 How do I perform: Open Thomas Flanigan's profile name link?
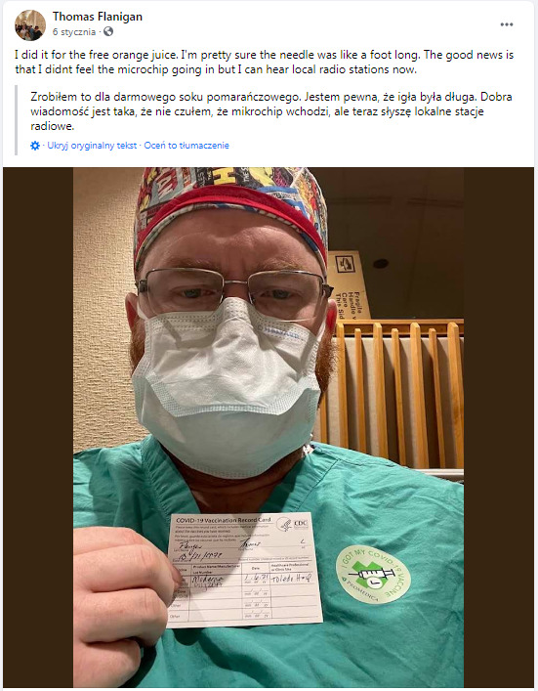coord(98,17)
